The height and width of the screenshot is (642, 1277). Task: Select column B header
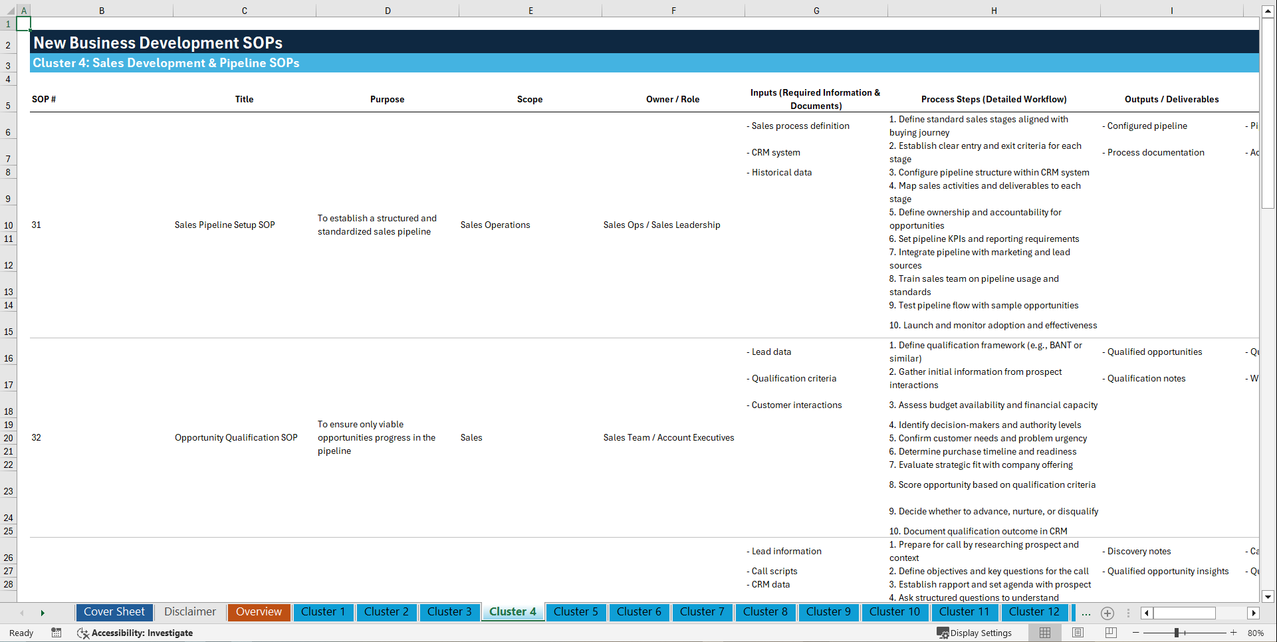[x=102, y=10]
